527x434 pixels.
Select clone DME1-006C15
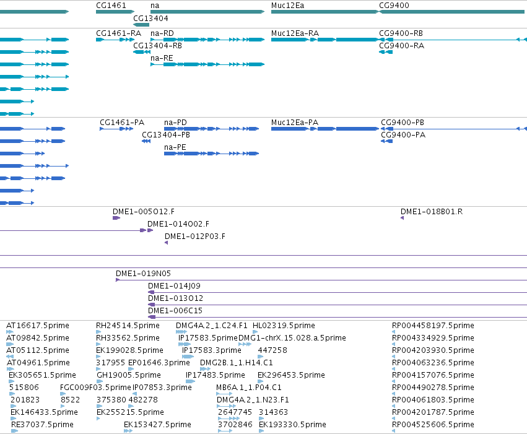coord(338,317)
